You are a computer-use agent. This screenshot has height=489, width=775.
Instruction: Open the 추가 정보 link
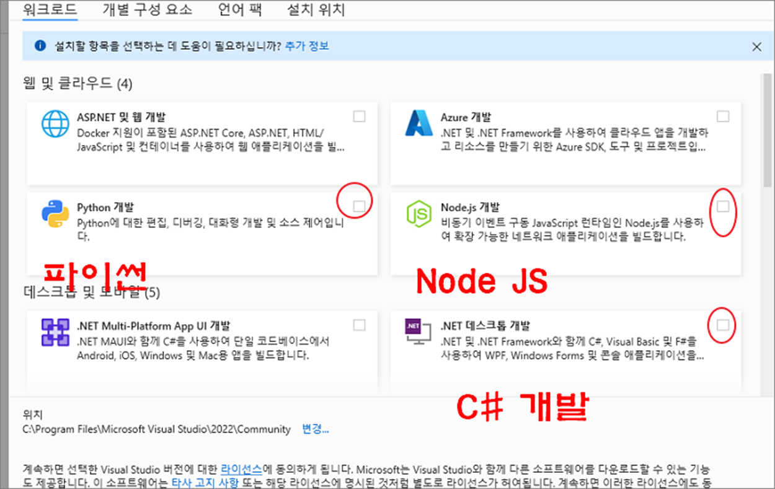click(x=307, y=46)
